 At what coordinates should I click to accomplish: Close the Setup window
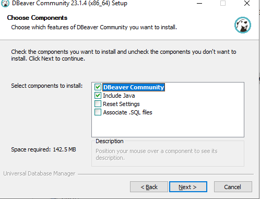click(247, 3)
